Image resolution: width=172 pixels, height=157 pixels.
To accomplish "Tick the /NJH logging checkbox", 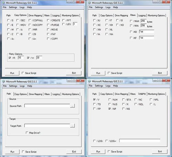I will (x=110, y=100).
